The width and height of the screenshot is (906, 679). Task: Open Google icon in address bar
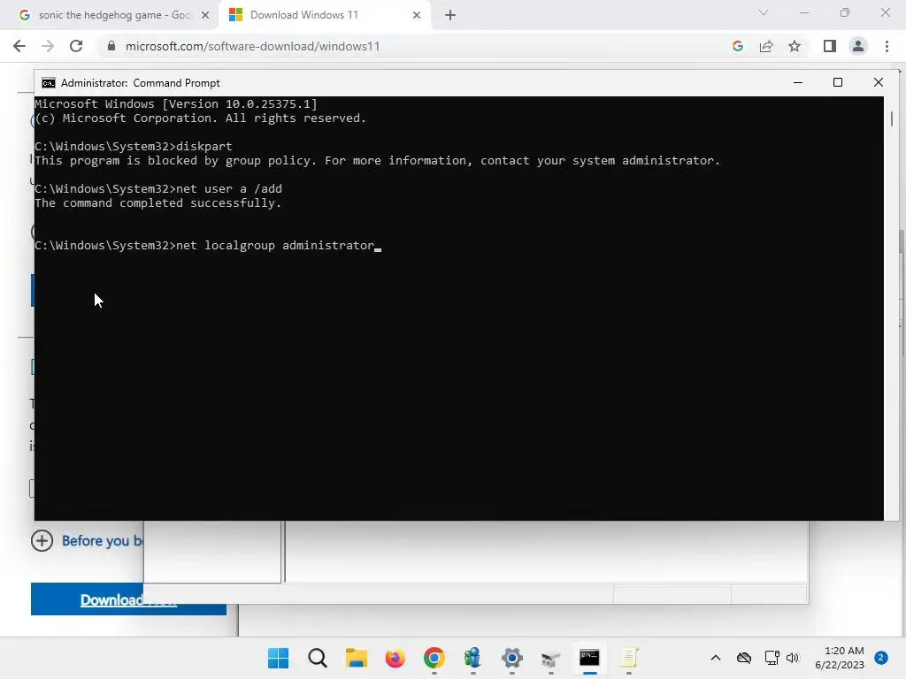(x=737, y=46)
